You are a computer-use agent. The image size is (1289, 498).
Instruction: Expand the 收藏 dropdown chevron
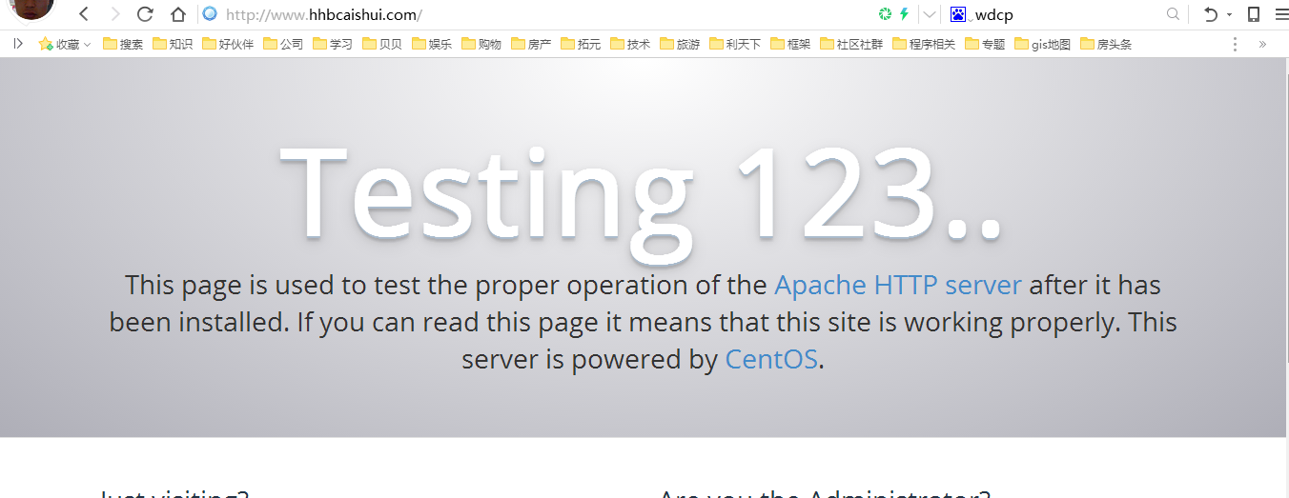tap(87, 44)
